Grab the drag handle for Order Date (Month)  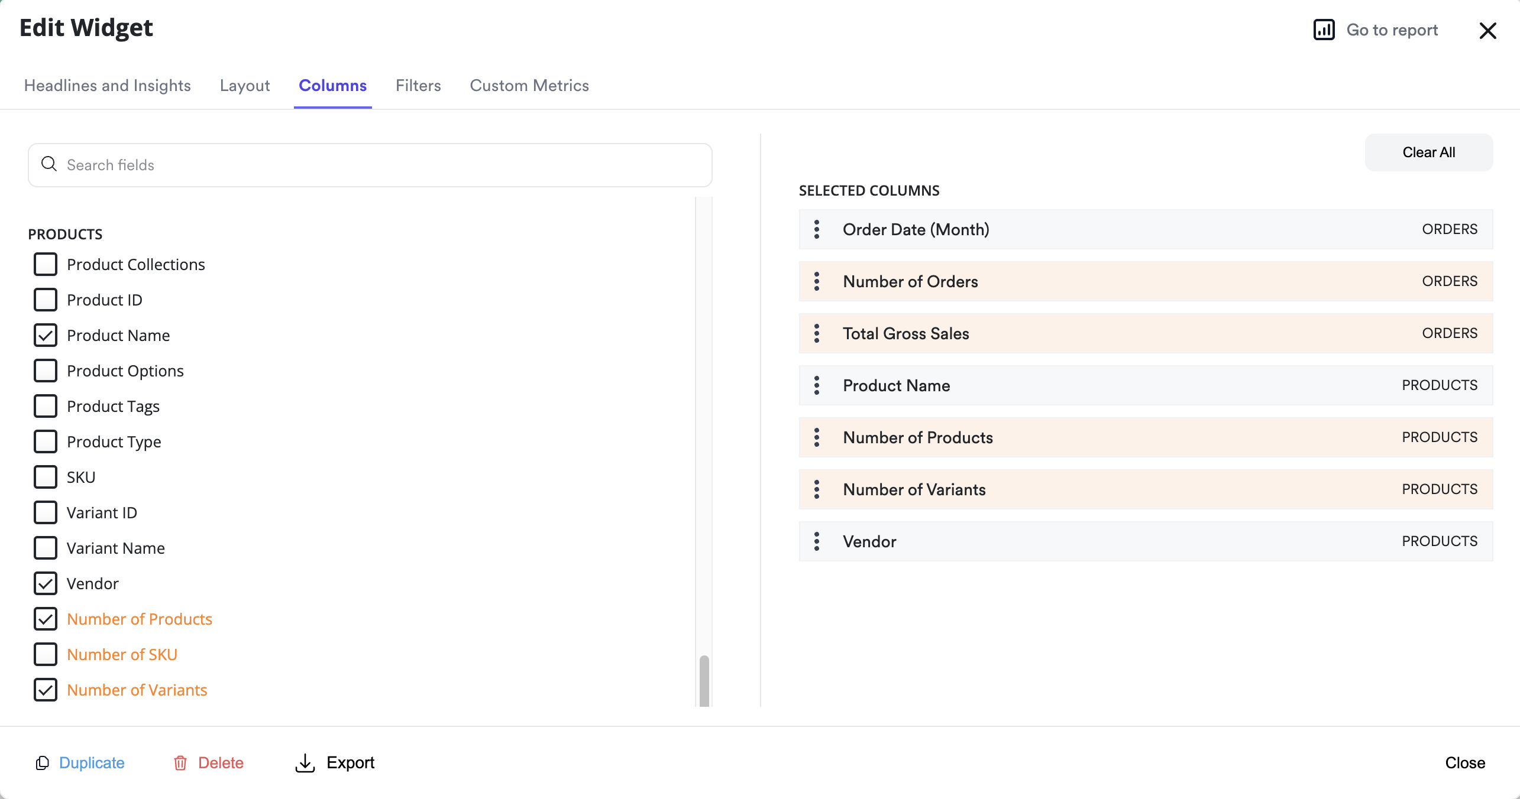tap(817, 229)
